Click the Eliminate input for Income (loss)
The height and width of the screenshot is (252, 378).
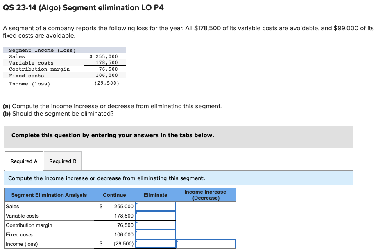pos(155,243)
